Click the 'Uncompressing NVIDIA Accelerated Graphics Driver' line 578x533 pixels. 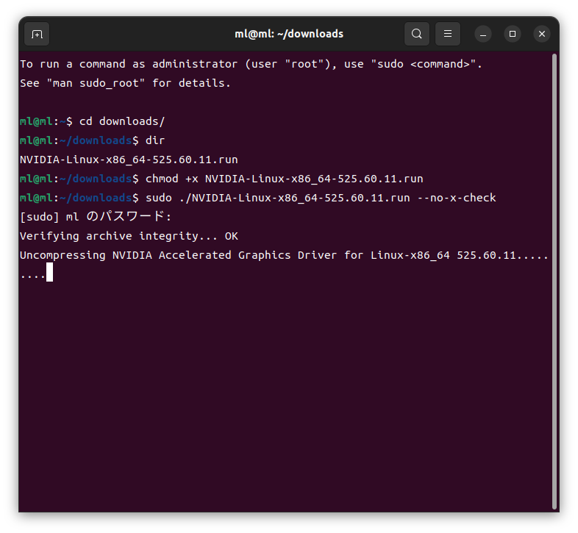pyautogui.click(x=284, y=255)
